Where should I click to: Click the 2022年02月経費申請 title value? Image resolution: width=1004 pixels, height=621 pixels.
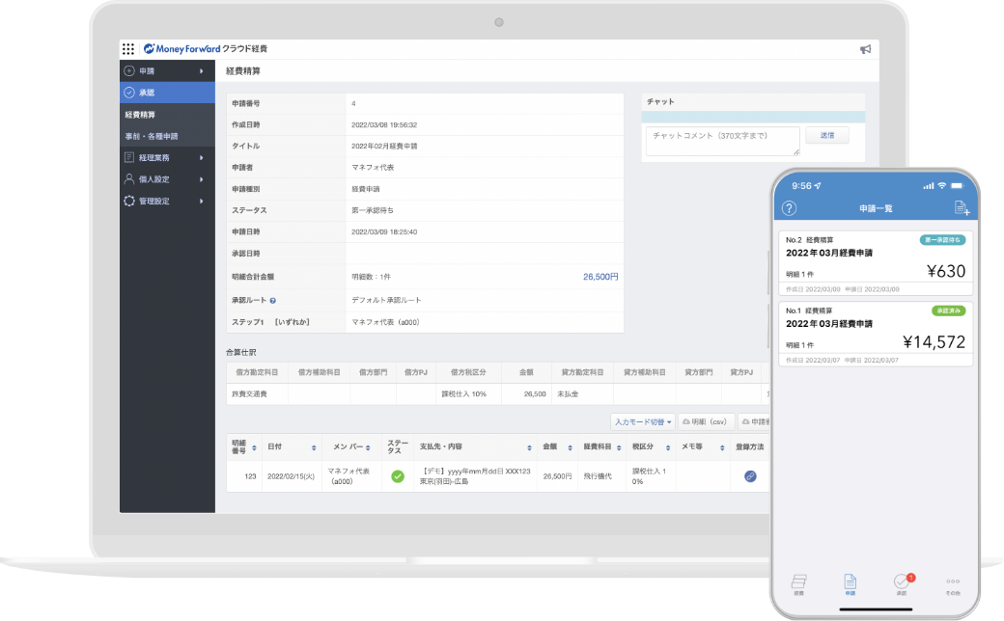pos(384,147)
